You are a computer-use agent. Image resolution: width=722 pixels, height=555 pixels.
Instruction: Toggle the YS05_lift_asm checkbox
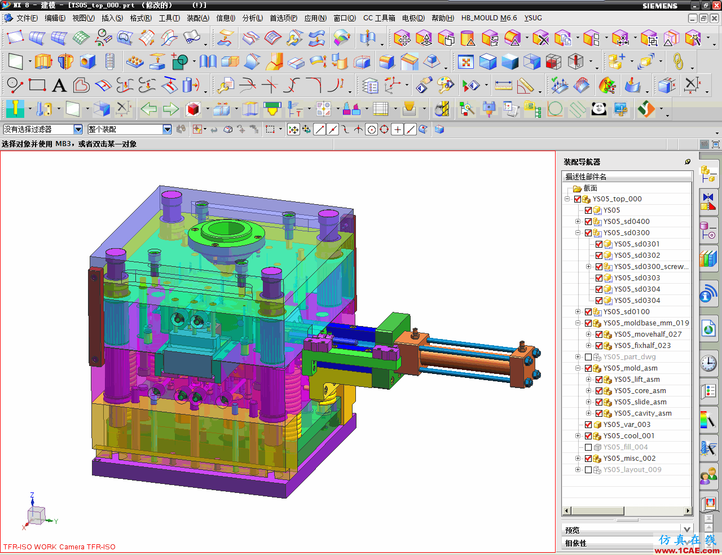(x=599, y=380)
